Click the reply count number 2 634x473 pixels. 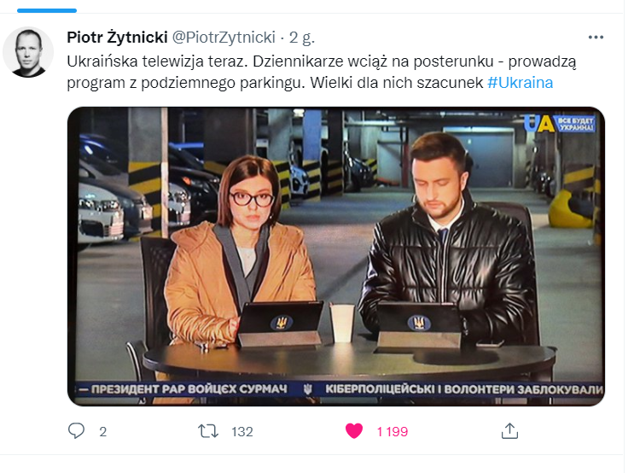coord(102,432)
